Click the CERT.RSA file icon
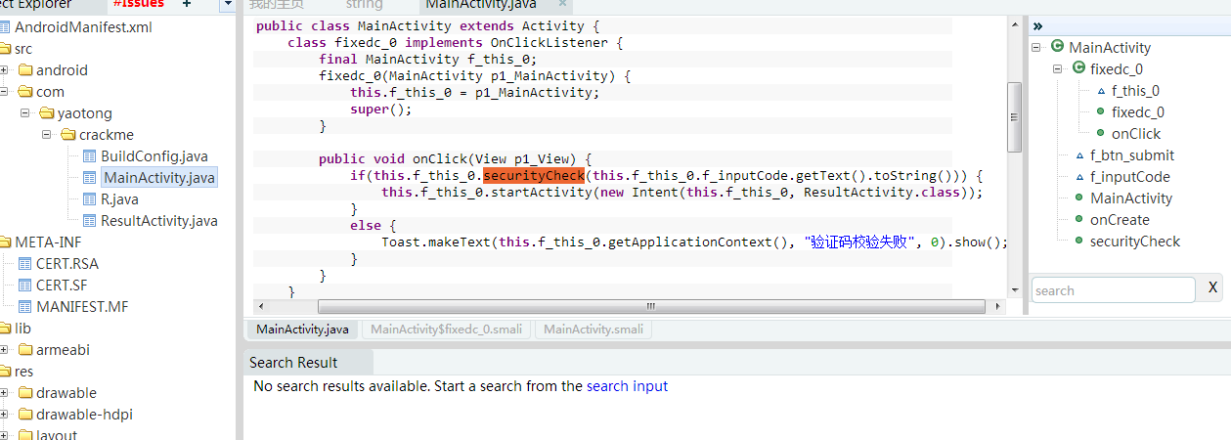This screenshot has width=1231, height=440. coord(25,264)
